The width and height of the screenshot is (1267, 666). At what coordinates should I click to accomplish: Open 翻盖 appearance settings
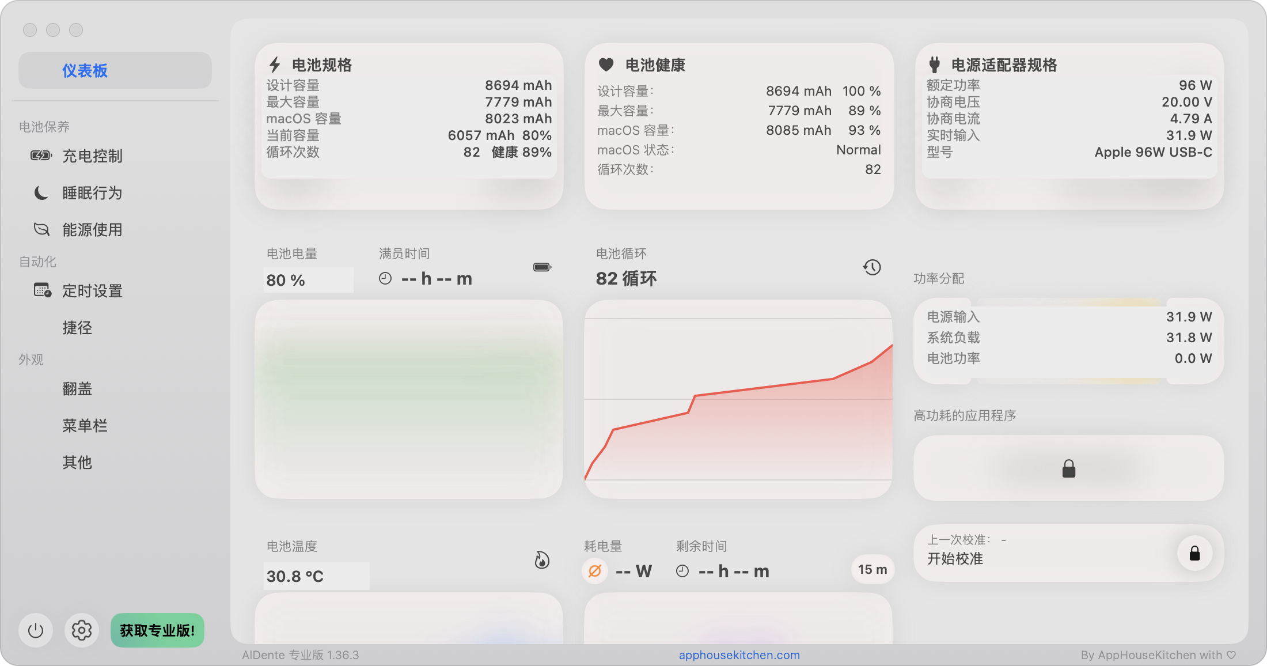(x=77, y=389)
